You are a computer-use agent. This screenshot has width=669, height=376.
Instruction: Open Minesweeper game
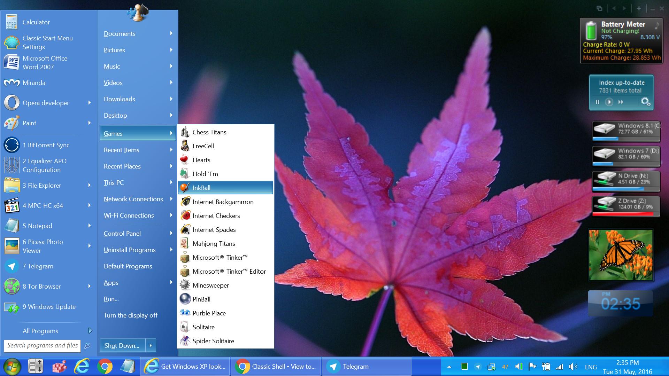(210, 285)
